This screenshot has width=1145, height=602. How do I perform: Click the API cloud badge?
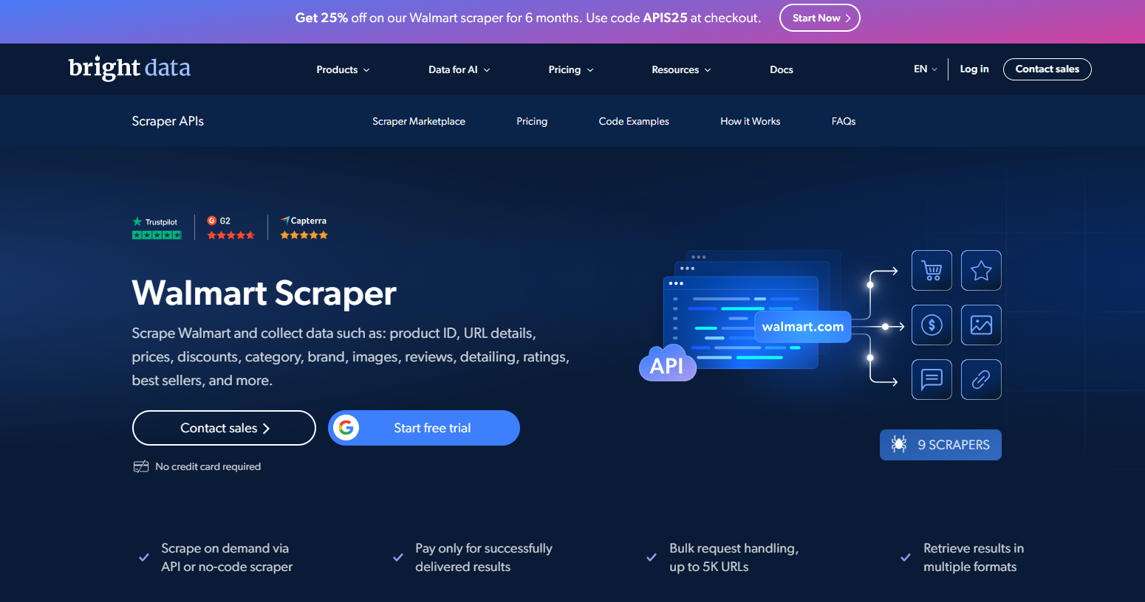point(667,363)
